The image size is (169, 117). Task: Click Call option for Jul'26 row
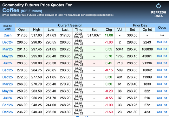pos(159,98)
